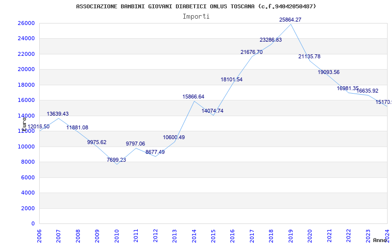The width and height of the screenshot is (392, 245).
Task: Click the x-axis year 2009
Action: tap(97, 236)
